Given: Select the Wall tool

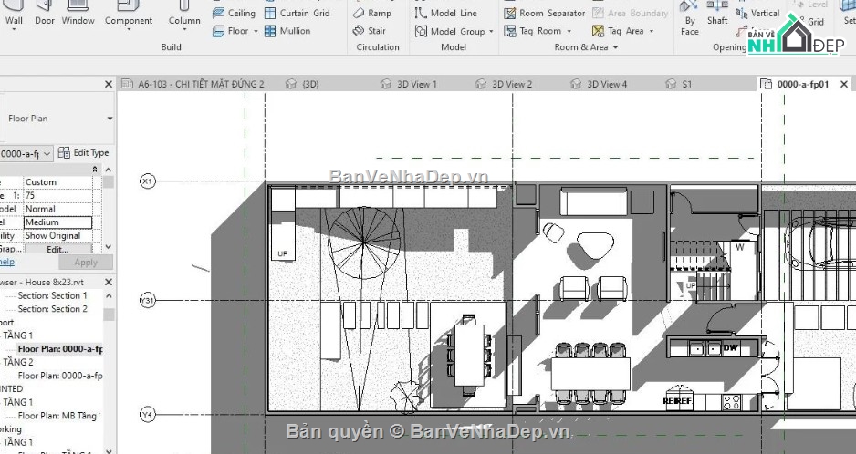Looking at the screenshot, I should (x=14, y=15).
